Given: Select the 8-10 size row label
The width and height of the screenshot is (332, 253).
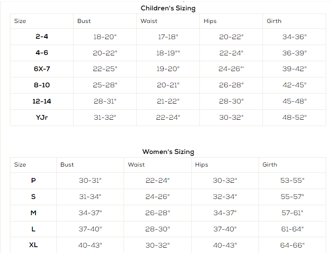Looking at the screenshot, I should click(x=41, y=85).
